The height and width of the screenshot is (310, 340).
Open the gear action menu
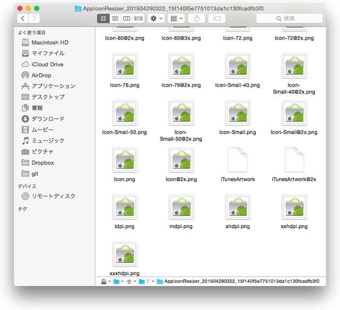(x=156, y=19)
